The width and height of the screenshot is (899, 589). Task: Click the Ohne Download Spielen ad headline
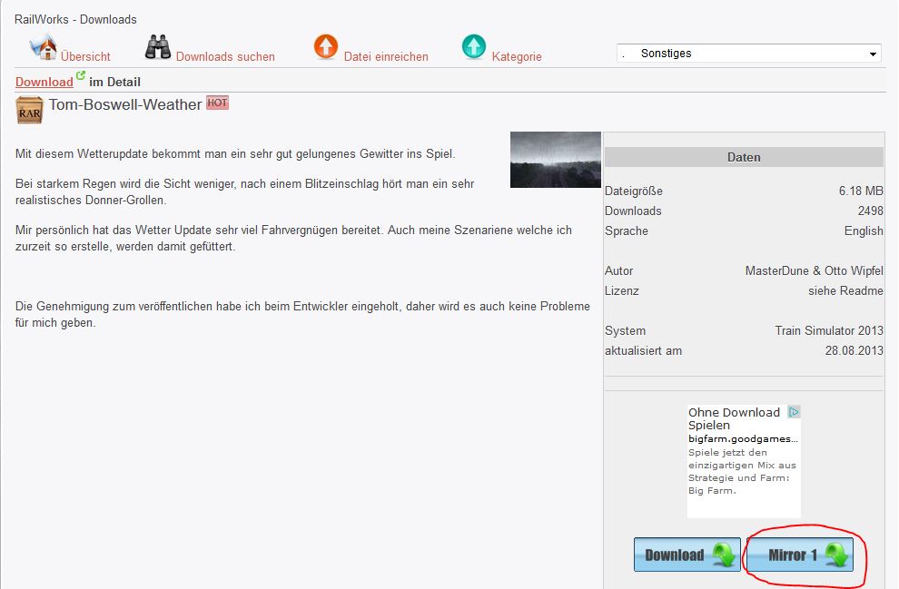(734, 418)
